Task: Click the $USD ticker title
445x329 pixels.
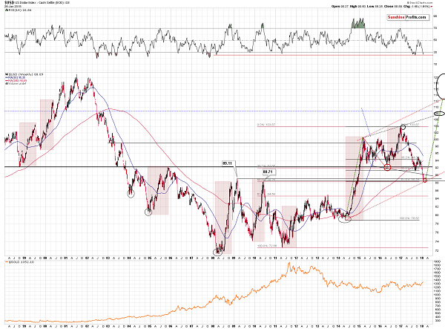Action: click(x=9, y=4)
